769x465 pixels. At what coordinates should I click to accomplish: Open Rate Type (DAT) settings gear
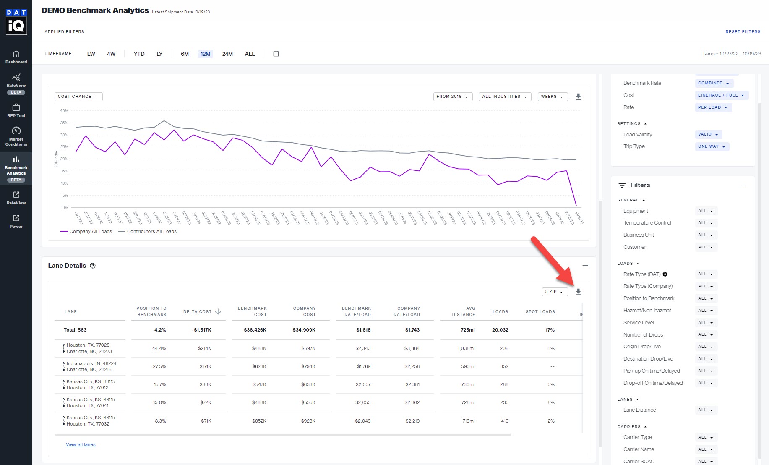[665, 274]
